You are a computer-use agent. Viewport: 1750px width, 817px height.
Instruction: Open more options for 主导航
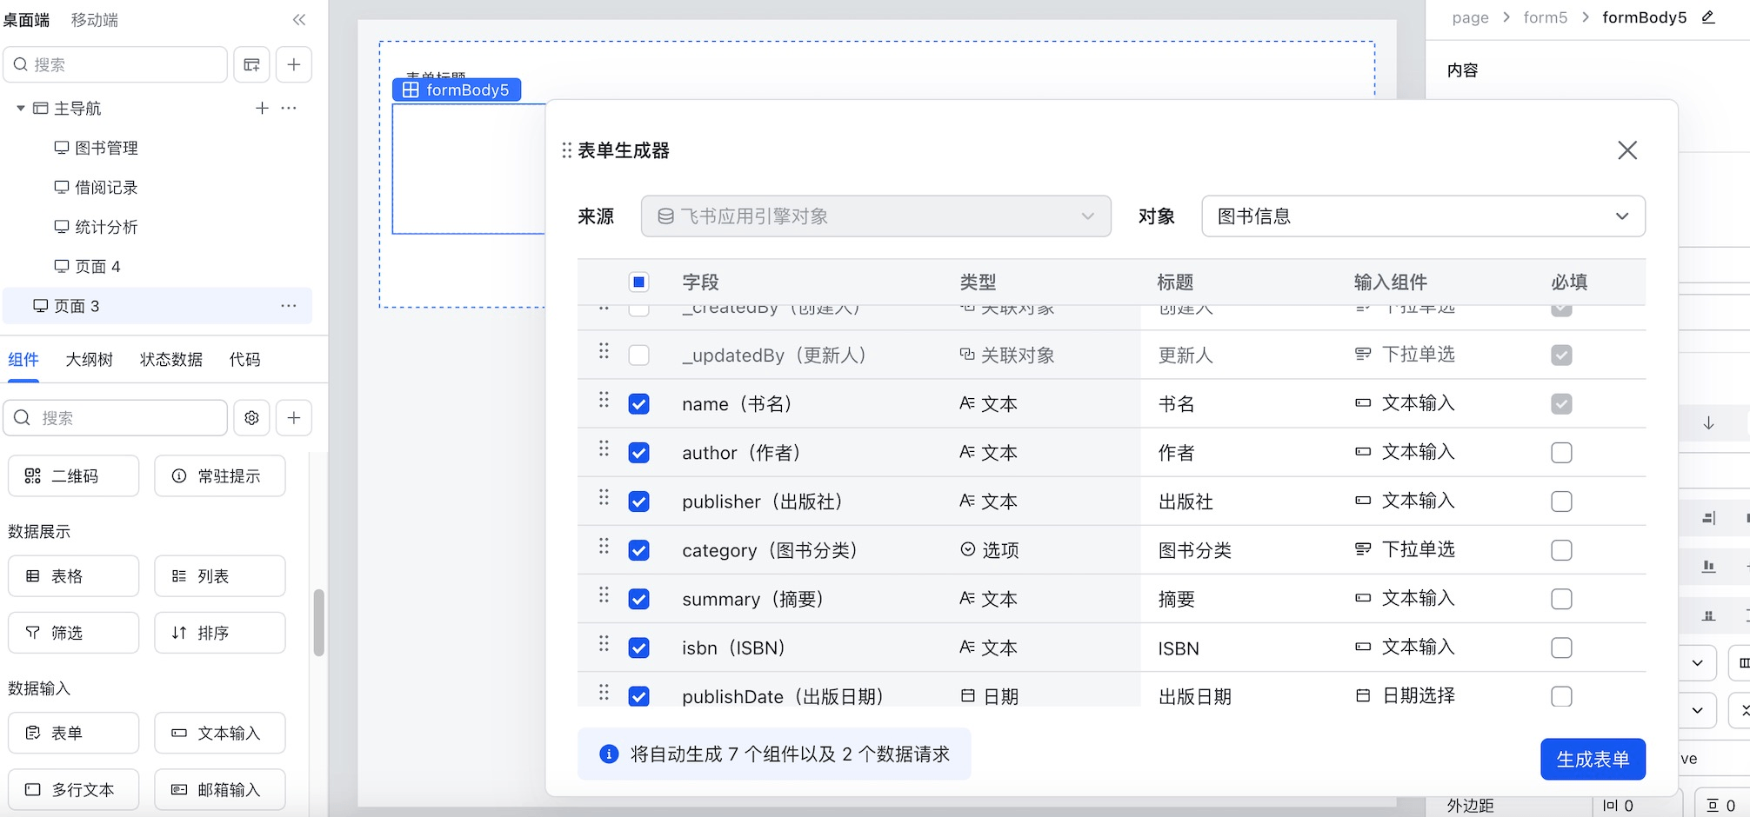289,108
